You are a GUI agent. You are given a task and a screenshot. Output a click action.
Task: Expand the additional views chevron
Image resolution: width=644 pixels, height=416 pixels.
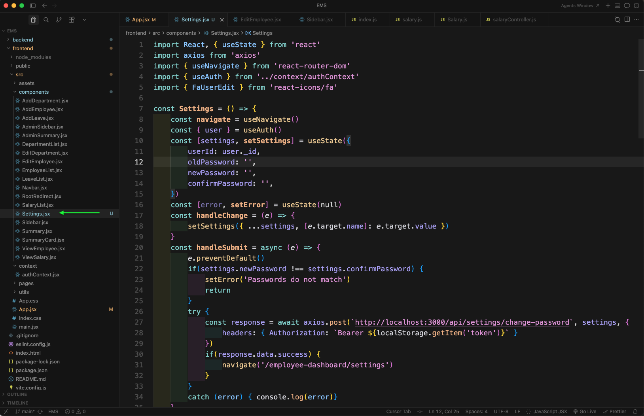[x=84, y=20]
